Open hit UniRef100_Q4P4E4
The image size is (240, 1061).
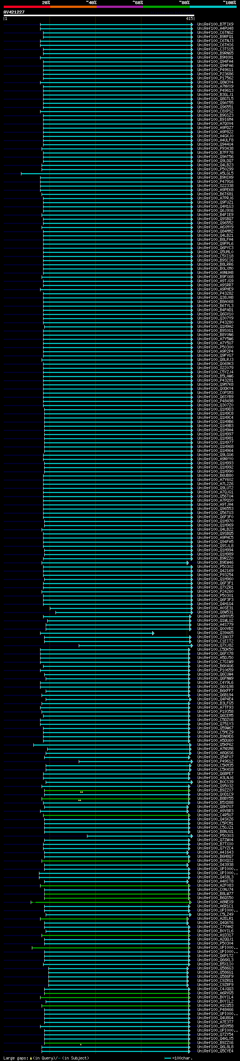tap(215, 699)
